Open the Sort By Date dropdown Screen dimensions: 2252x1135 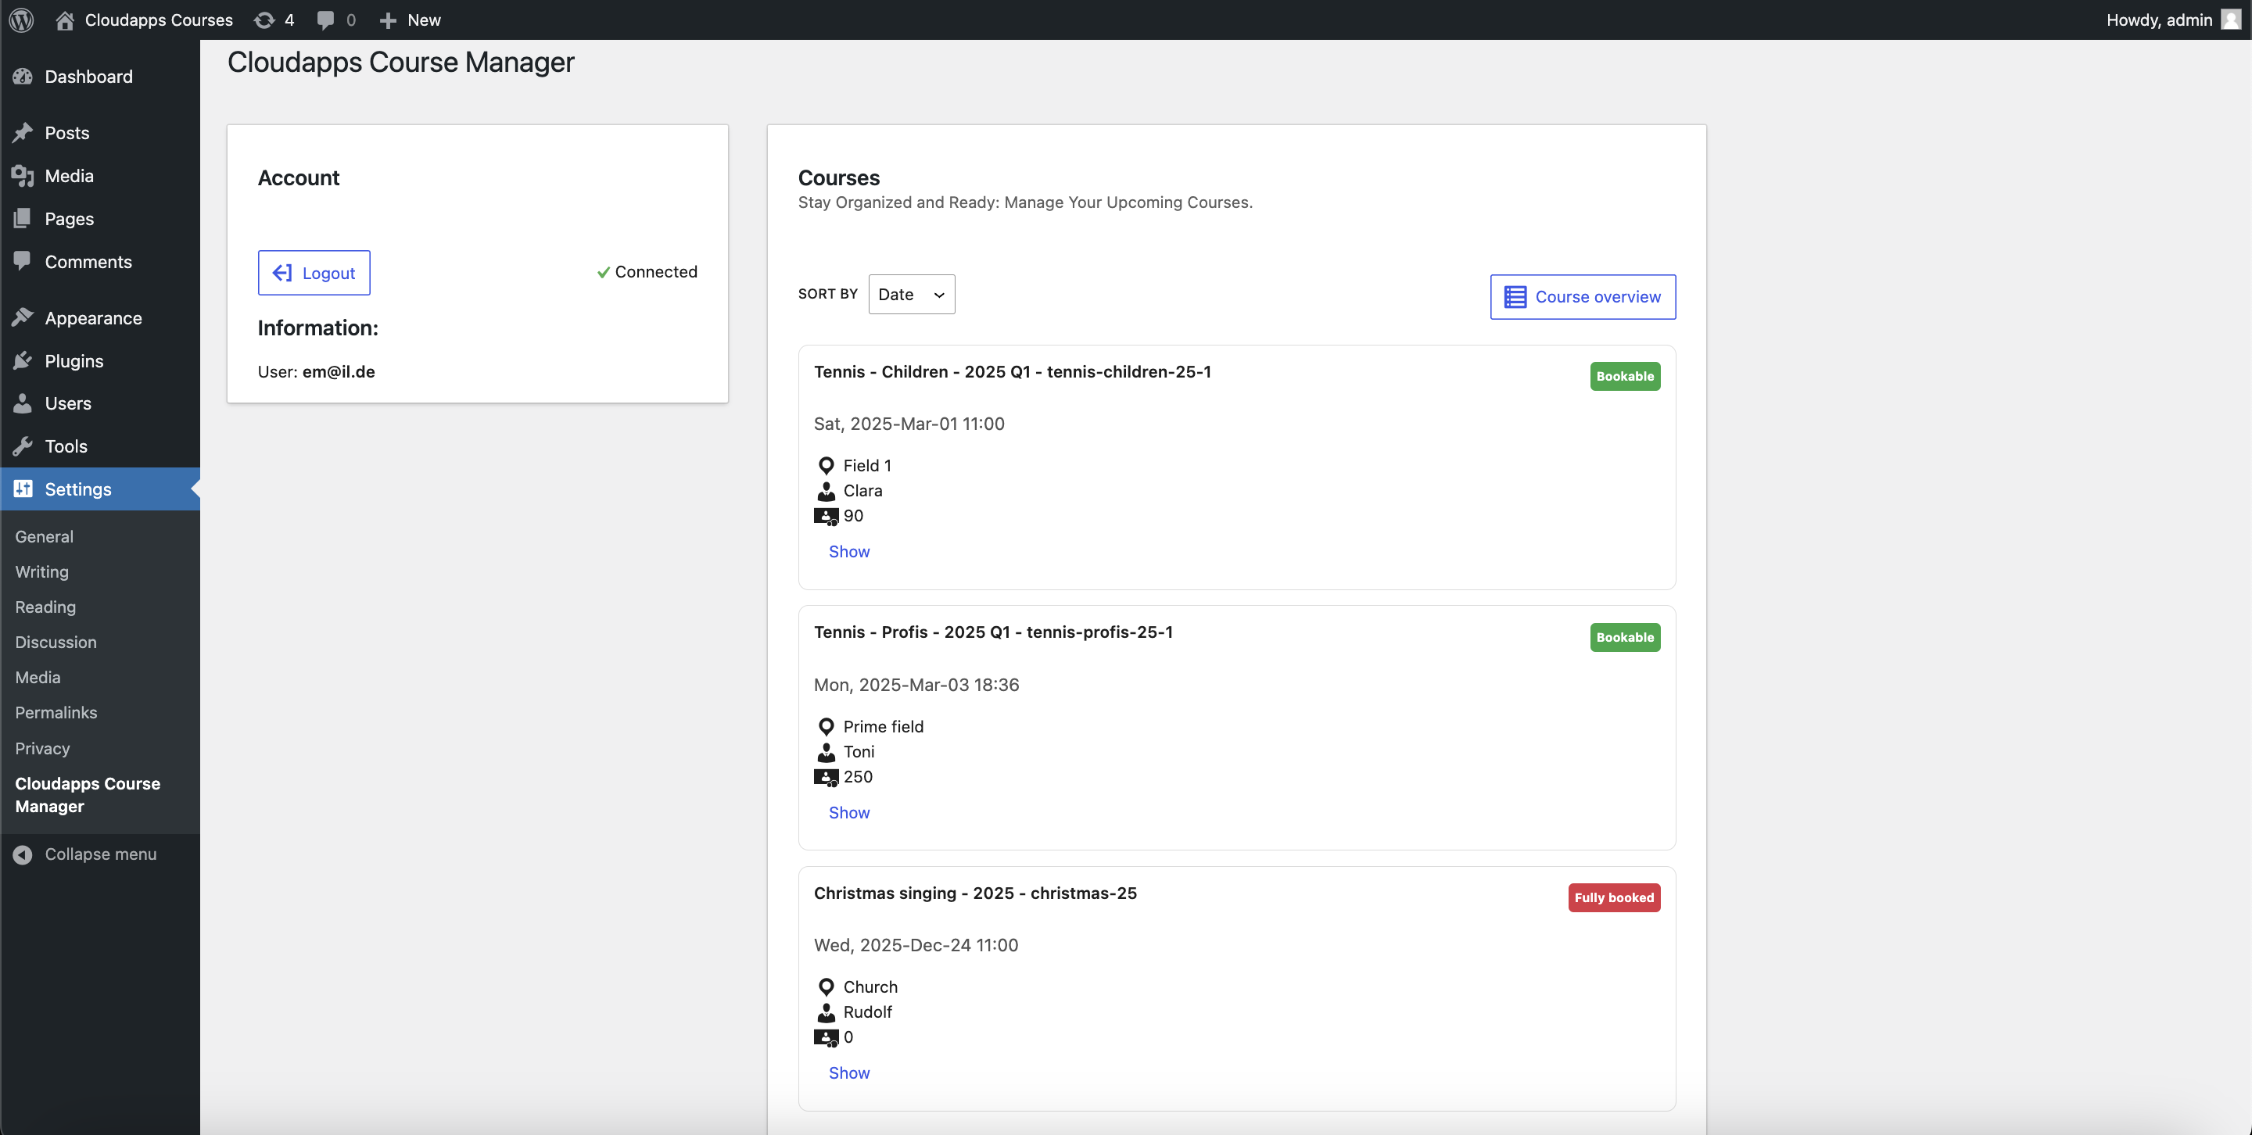(911, 295)
